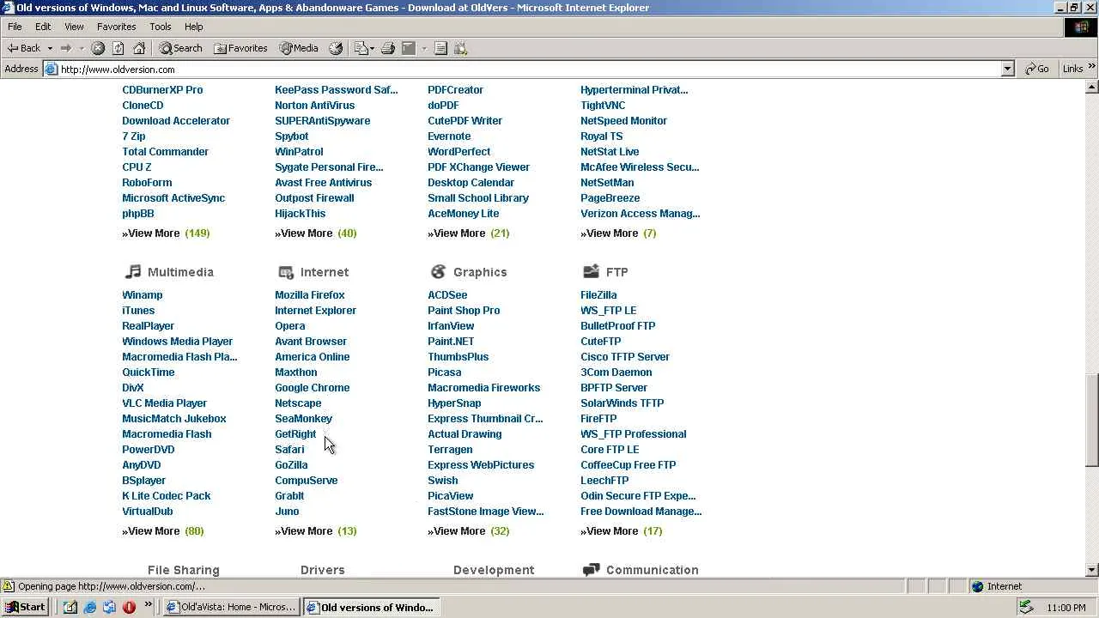Open the CuteFTP link

pyautogui.click(x=600, y=342)
